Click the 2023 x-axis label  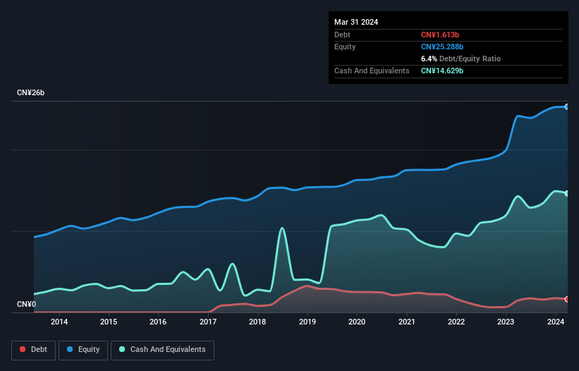[506, 322]
